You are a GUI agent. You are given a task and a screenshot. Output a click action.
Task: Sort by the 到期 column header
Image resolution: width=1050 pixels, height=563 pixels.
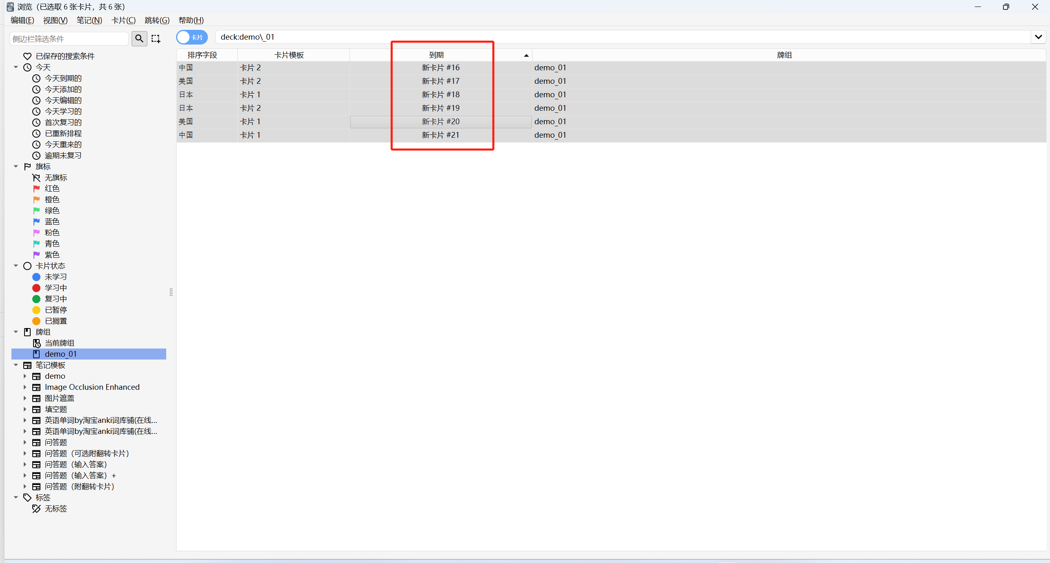click(436, 55)
